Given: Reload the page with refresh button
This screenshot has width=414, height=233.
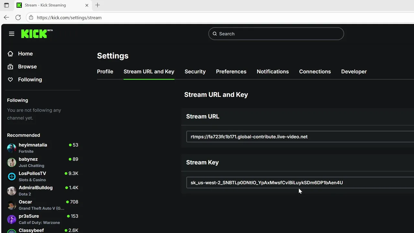Looking at the screenshot, I should pyautogui.click(x=18, y=17).
